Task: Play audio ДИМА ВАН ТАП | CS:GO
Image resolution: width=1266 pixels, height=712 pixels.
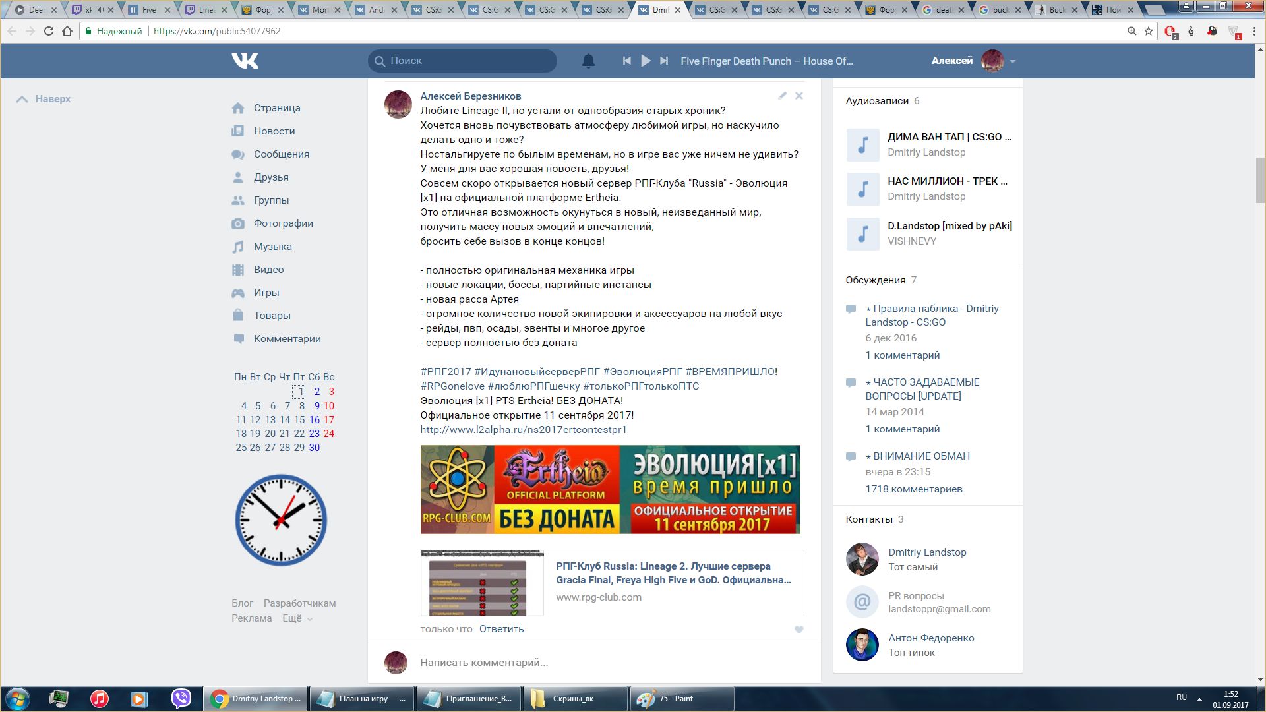Action: click(862, 145)
